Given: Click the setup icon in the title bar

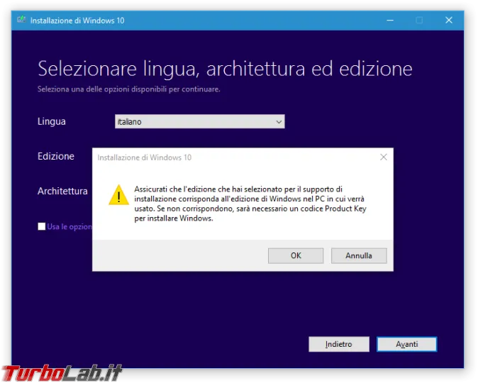Looking at the screenshot, I should [x=21, y=20].
